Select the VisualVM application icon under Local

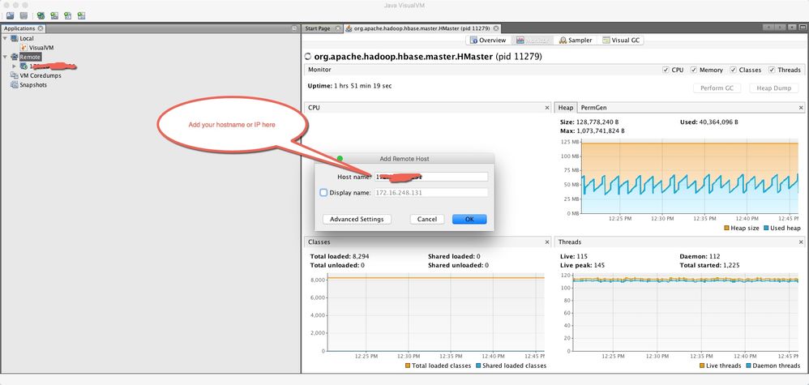point(24,48)
